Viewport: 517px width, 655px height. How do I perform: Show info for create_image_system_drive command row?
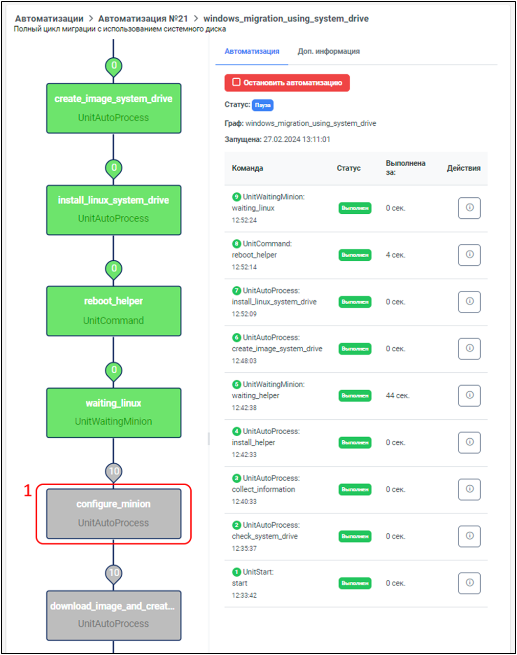point(469,349)
